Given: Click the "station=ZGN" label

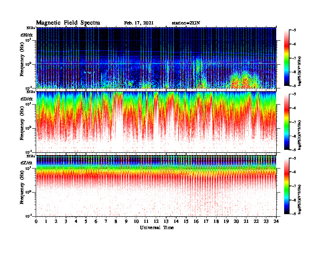Looking at the screenshot, I should (186, 23).
